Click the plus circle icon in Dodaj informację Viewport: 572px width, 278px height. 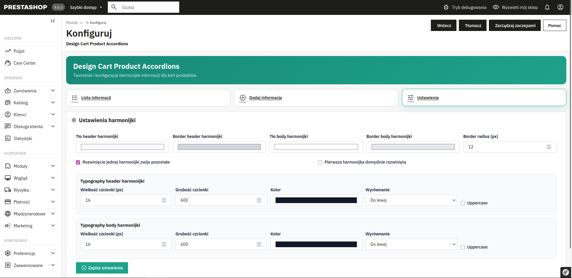243,98
